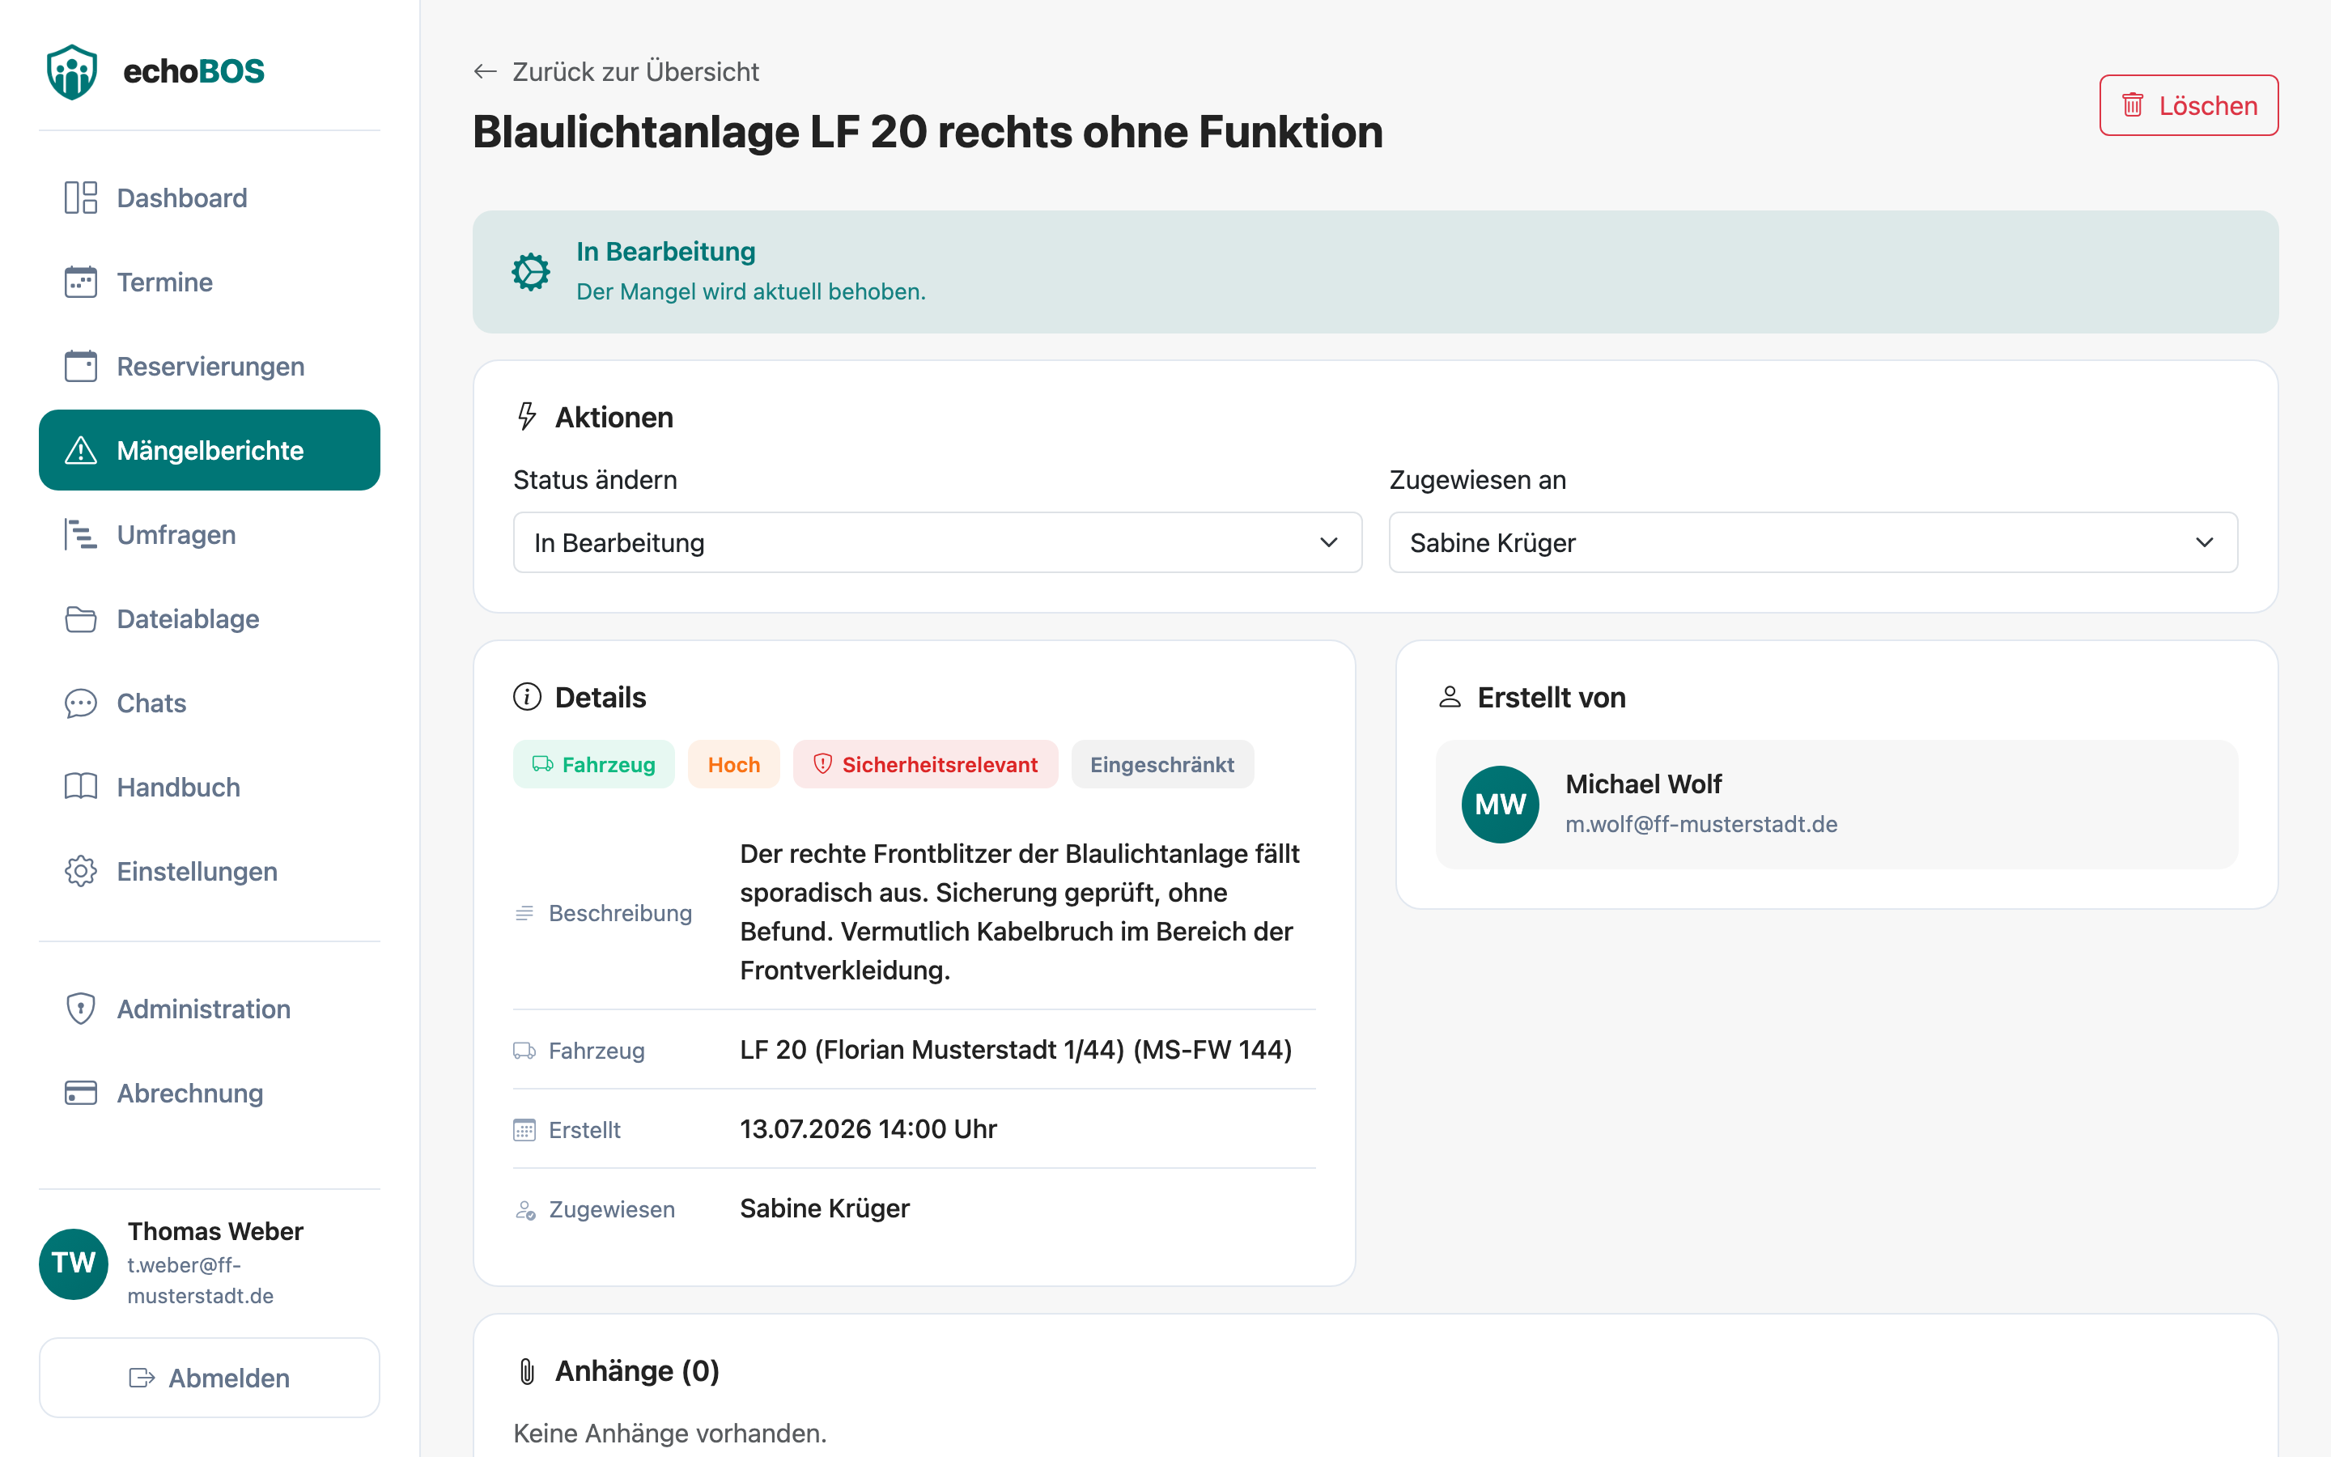The width and height of the screenshot is (2331, 1457).
Task: Click the Hoch priority badge
Action: (x=734, y=764)
